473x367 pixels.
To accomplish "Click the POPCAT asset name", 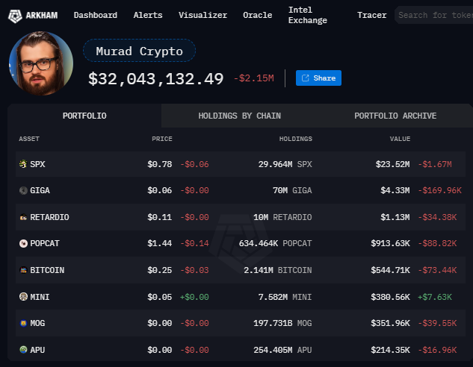I will point(45,243).
